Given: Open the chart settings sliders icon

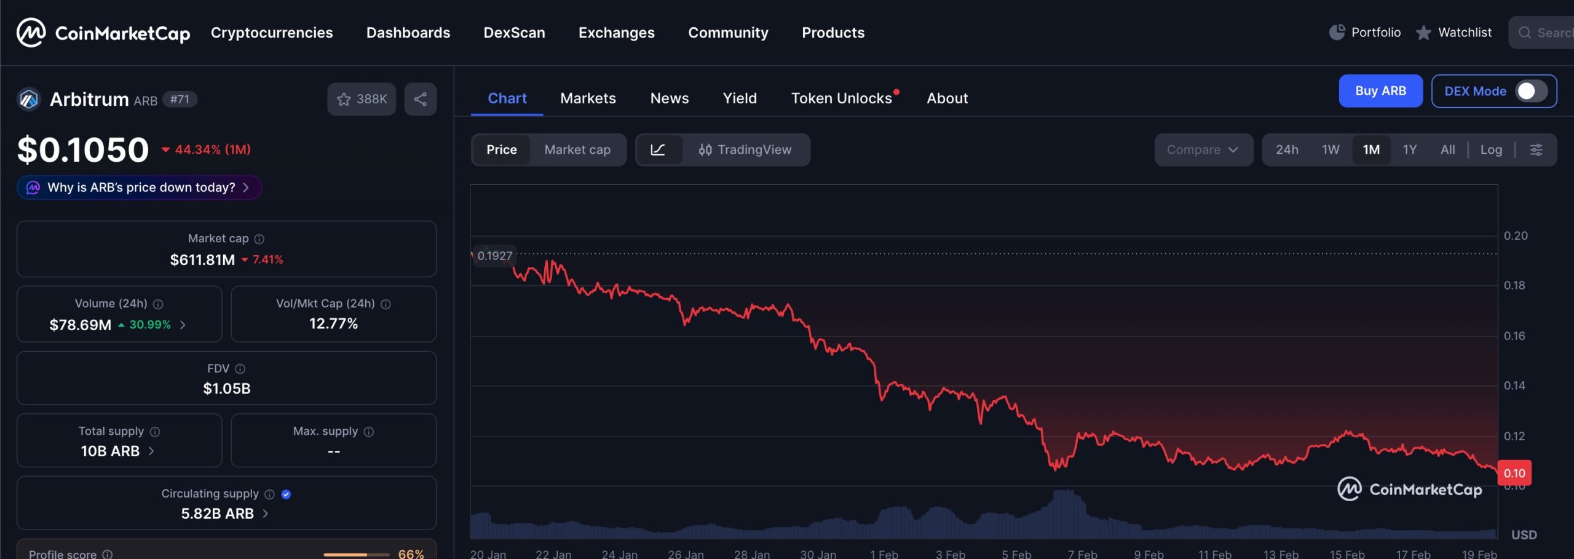Looking at the screenshot, I should point(1536,149).
